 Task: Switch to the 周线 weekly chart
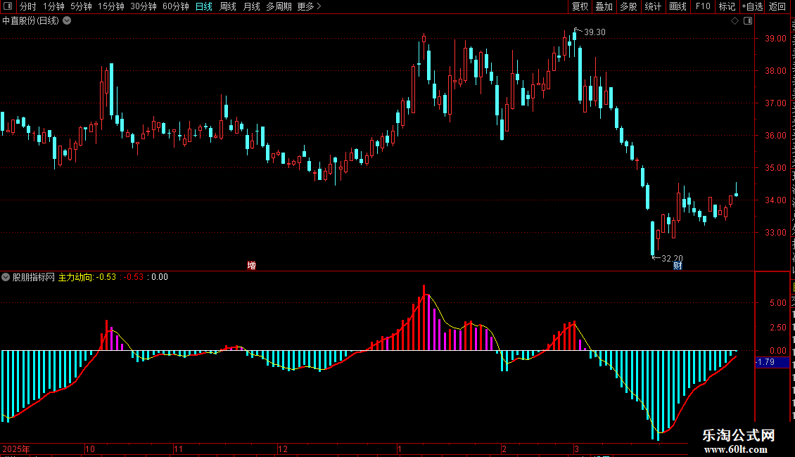[x=228, y=6]
